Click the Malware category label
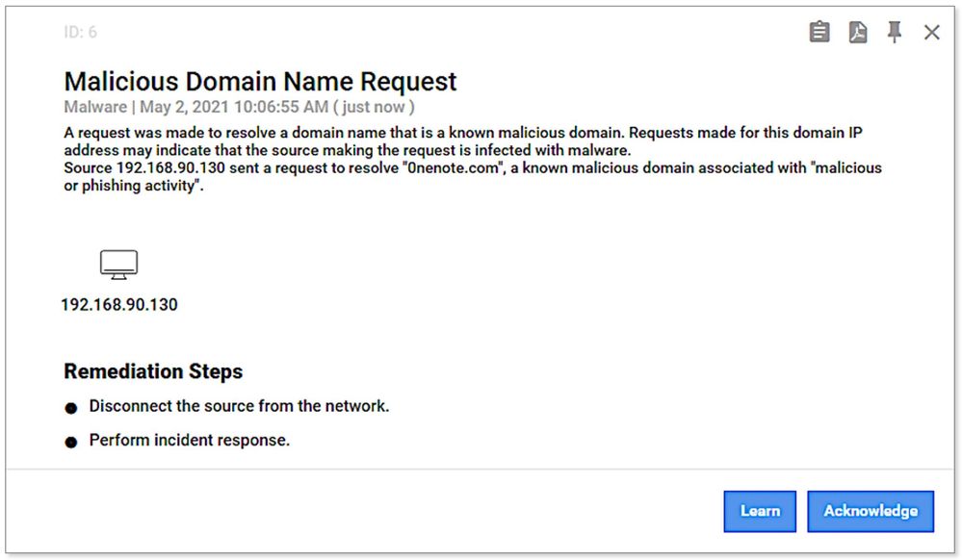The height and width of the screenshot is (560, 962). [x=94, y=107]
